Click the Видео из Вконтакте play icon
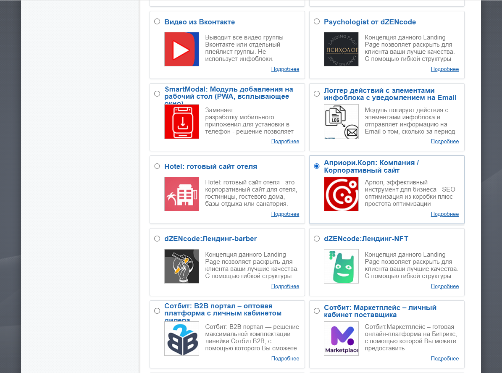 181,49
